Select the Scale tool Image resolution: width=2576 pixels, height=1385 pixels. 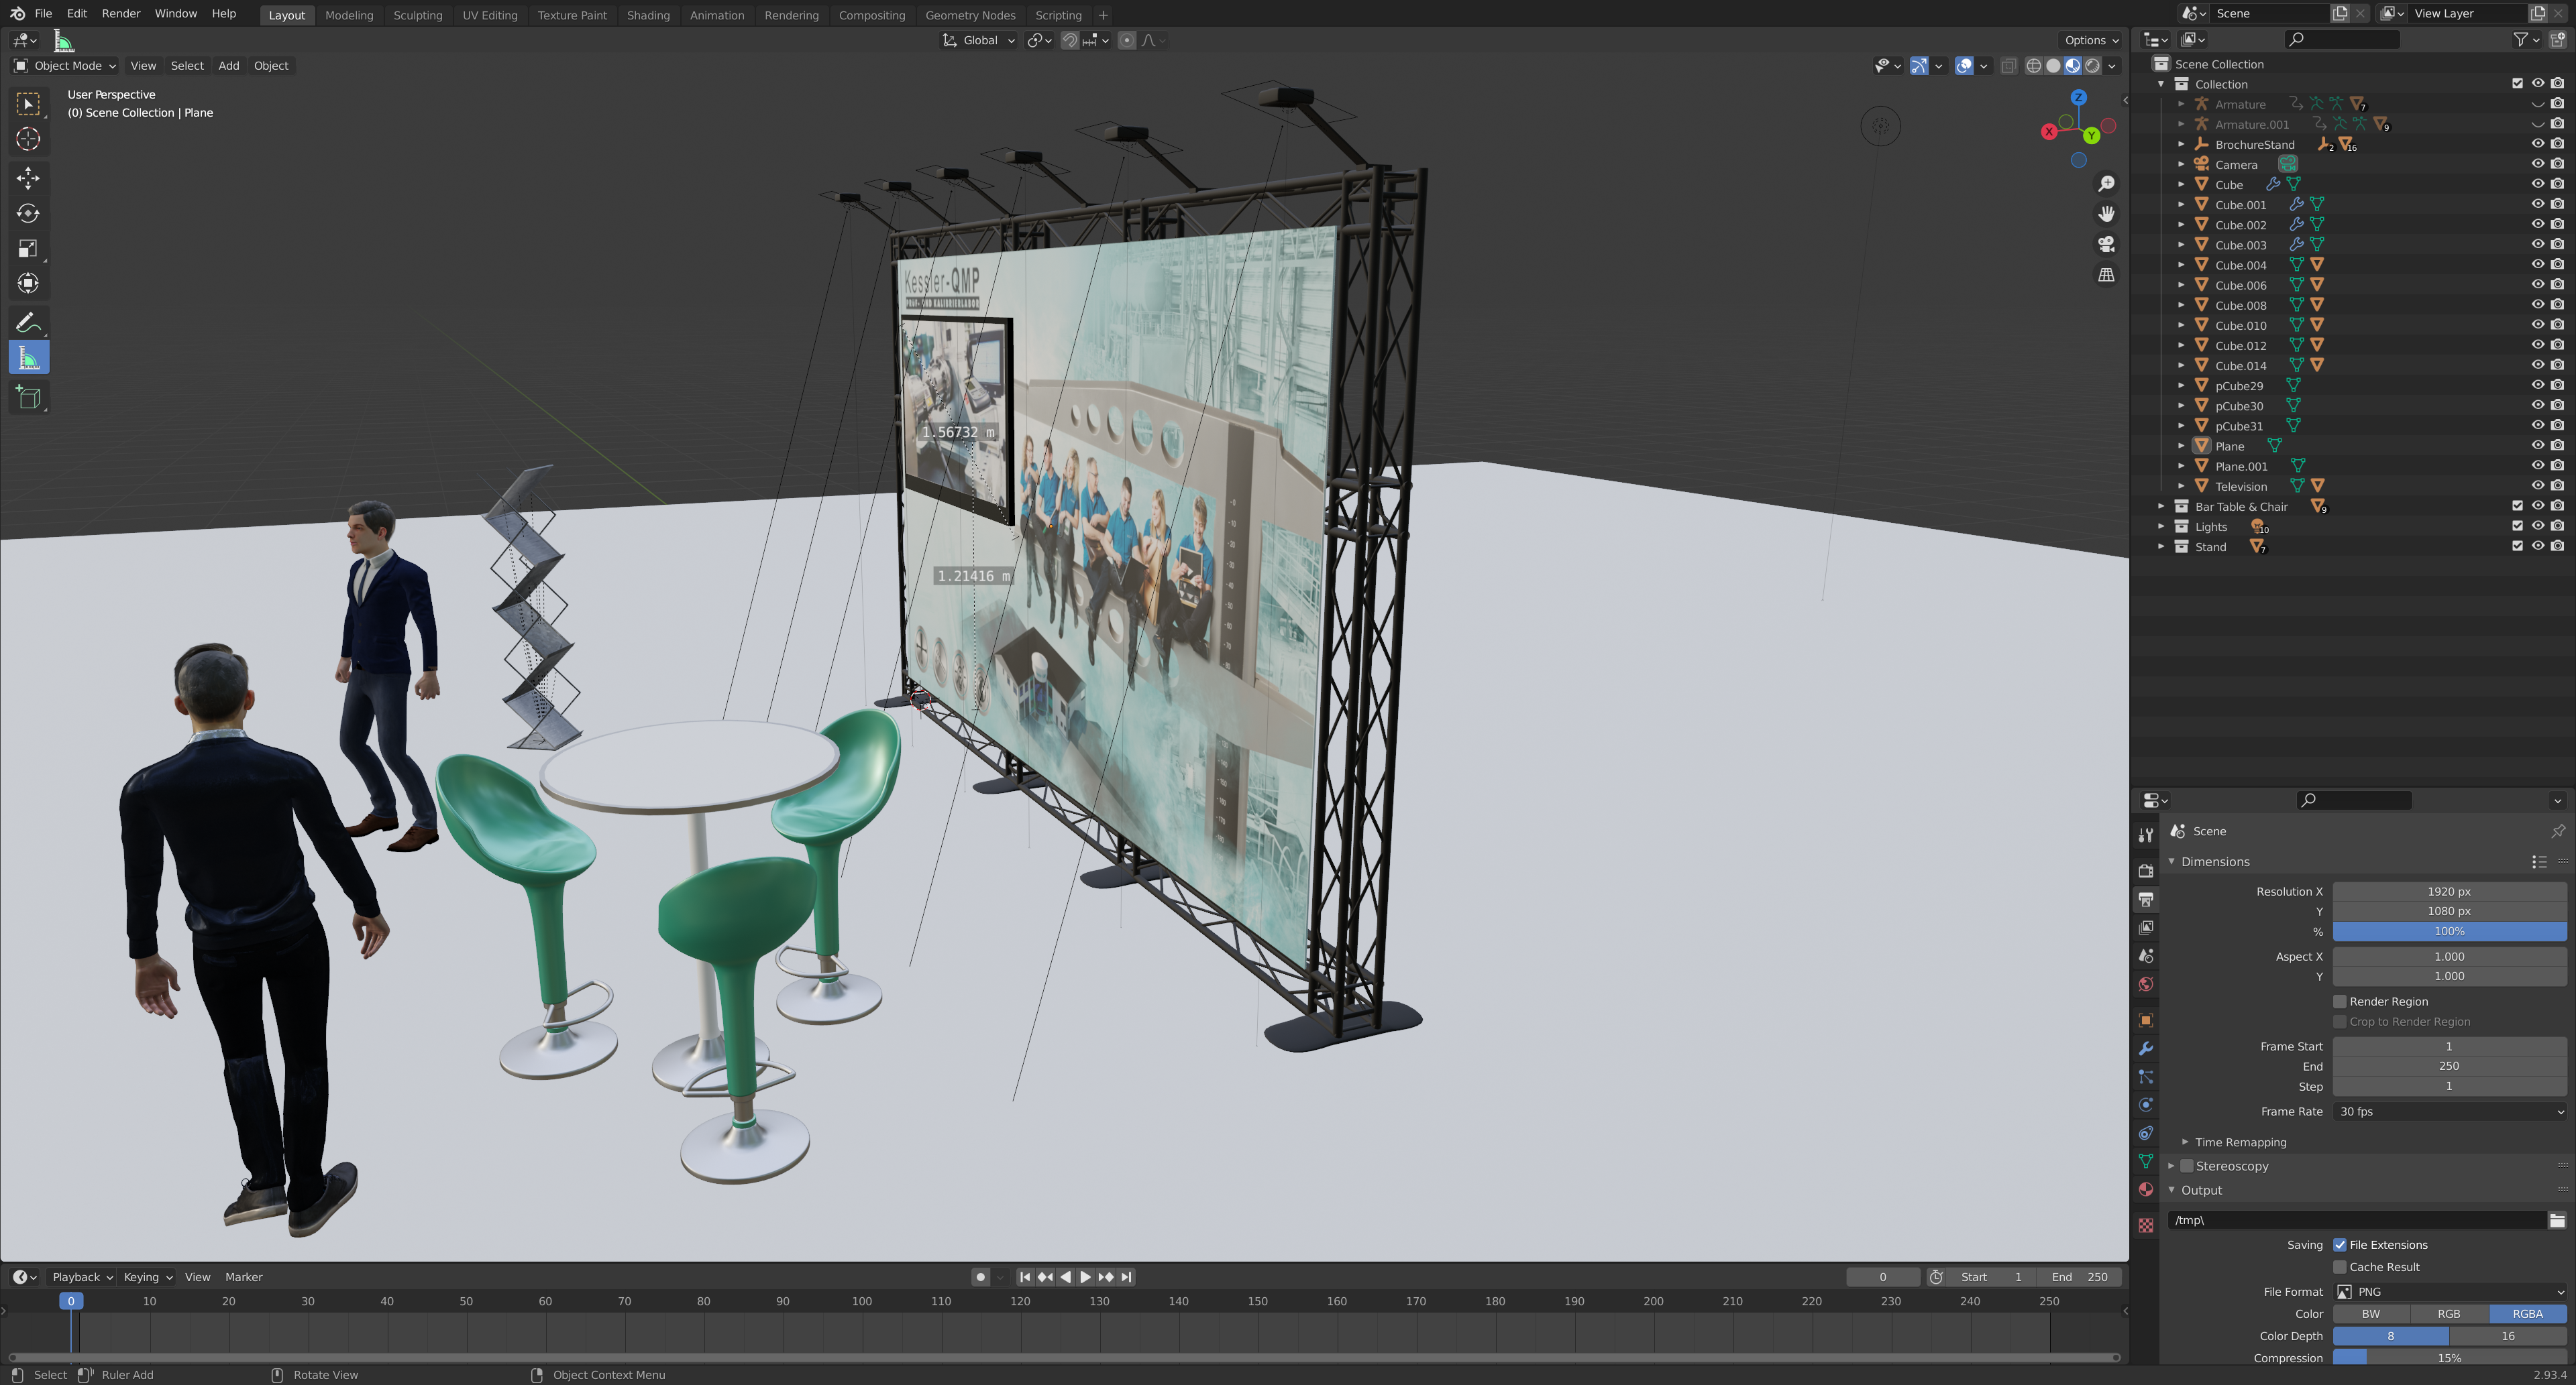point(28,249)
